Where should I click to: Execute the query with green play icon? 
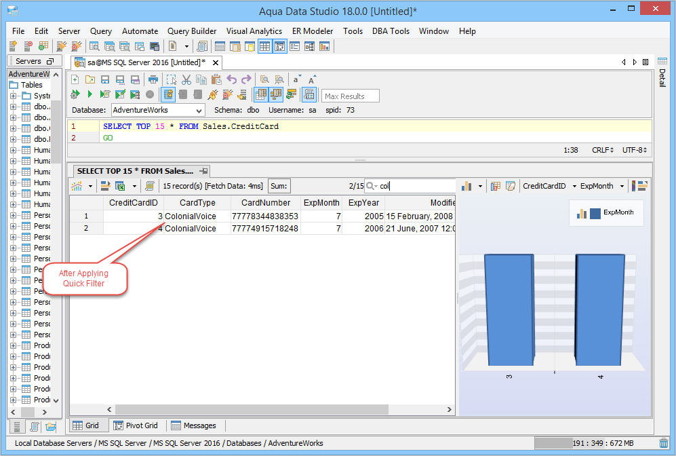90,94
